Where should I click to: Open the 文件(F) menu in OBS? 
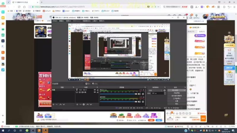[55, 21]
